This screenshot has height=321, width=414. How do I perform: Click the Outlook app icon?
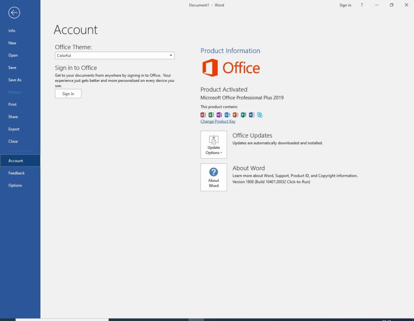[227, 115]
